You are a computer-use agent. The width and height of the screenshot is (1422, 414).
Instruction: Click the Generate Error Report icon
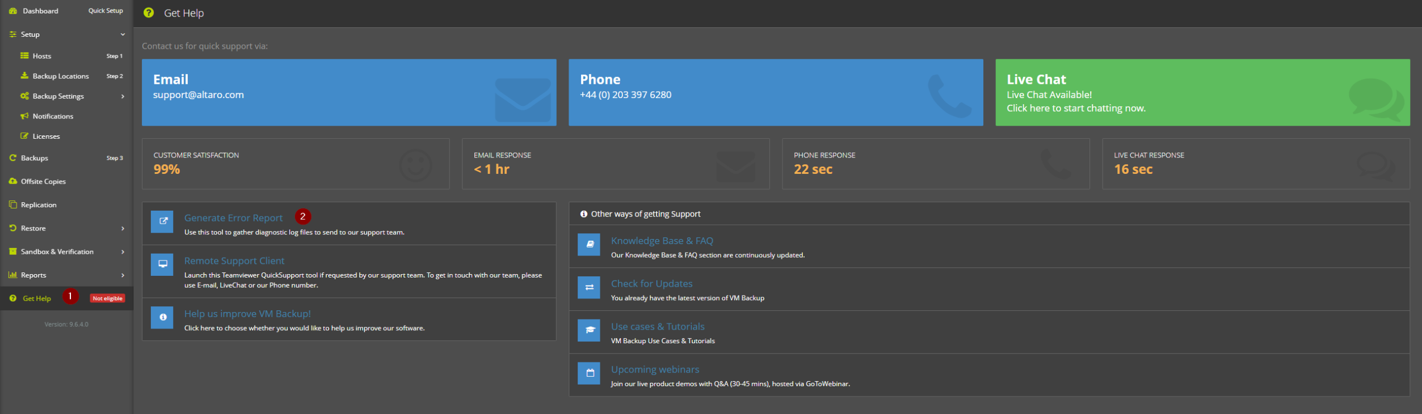click(x=162, y=221)
